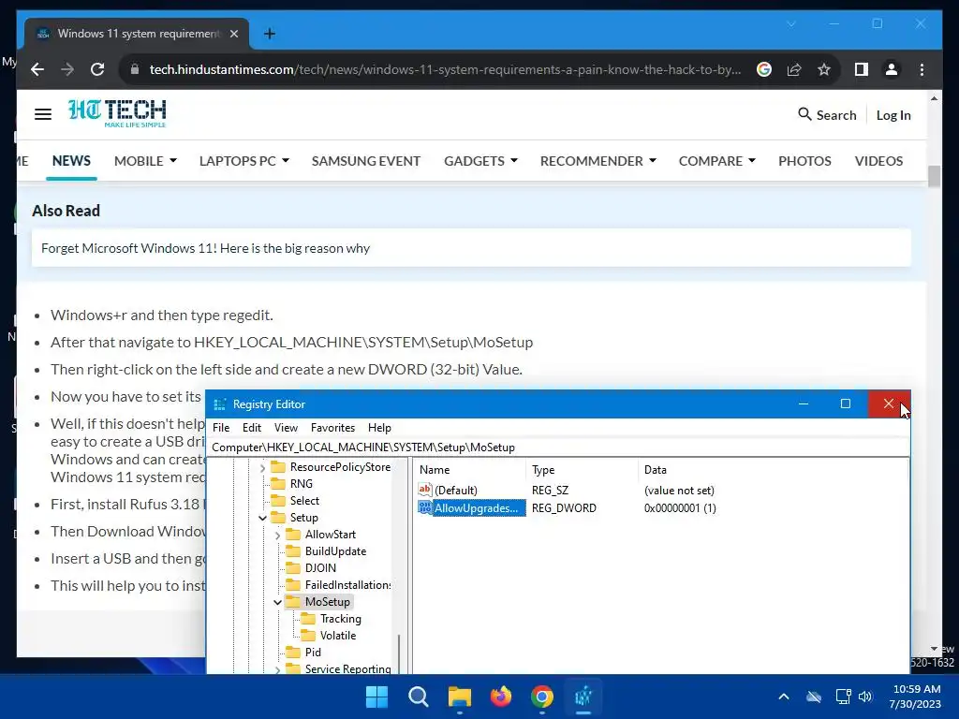The height and width of the screenshot is (719, 959).
Task: Select the NEWS navigation tab
Action: coord(71,161)
